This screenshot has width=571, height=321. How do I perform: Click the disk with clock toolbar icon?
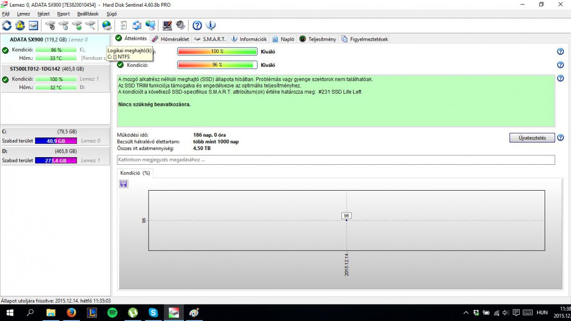pos(63,25)
